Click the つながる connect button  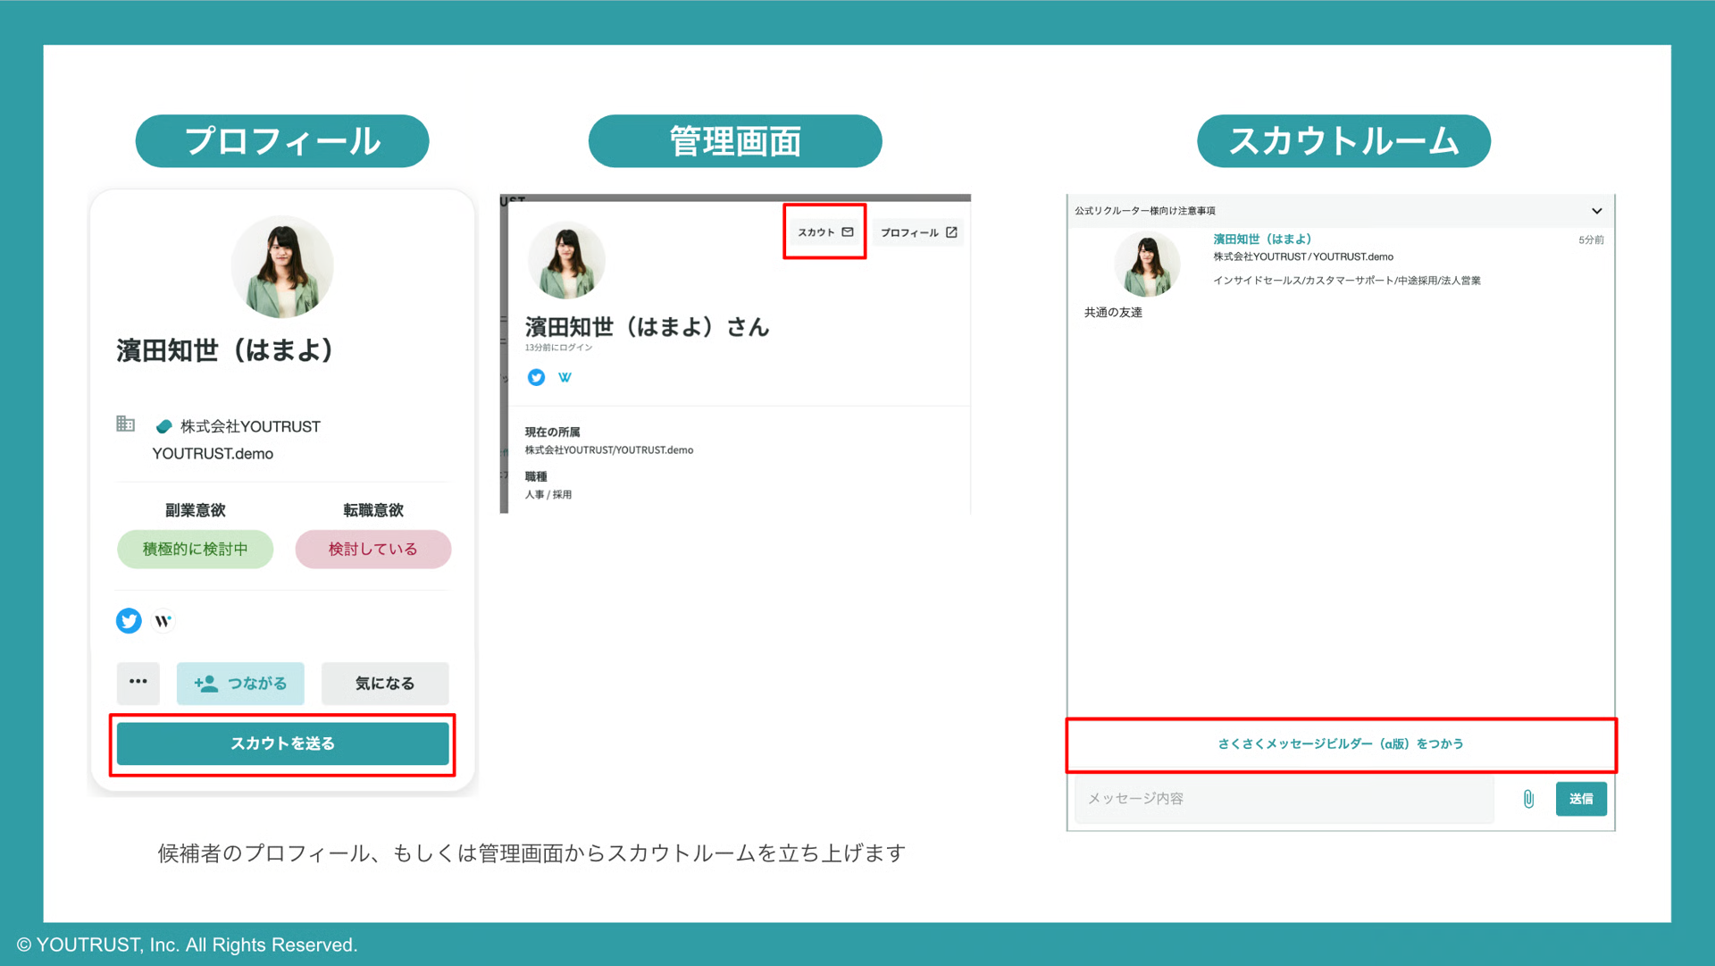pyautogui.click(x=240, y=683)
